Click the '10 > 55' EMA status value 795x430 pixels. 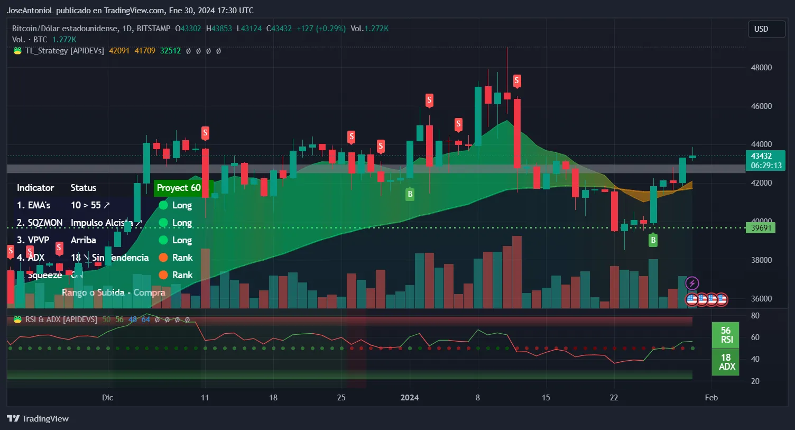(x=90, y=205)
